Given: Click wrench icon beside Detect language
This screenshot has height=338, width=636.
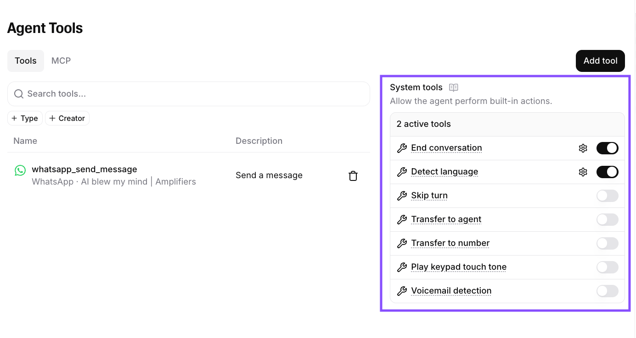Looking at the screenshot, I should pyautogui.click(x=402, y=172).
